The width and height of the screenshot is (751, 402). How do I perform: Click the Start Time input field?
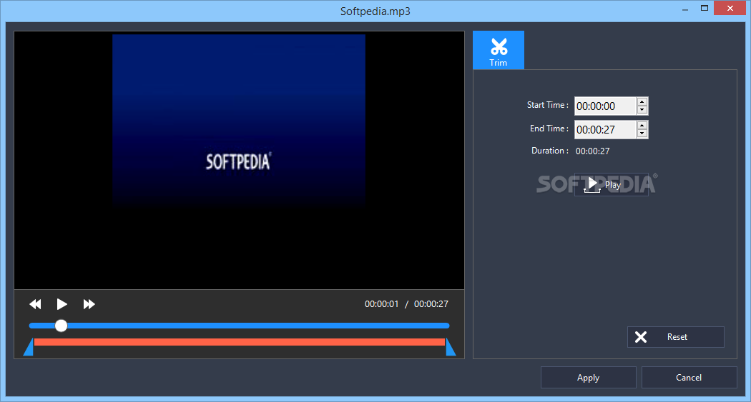coord(605,106)
